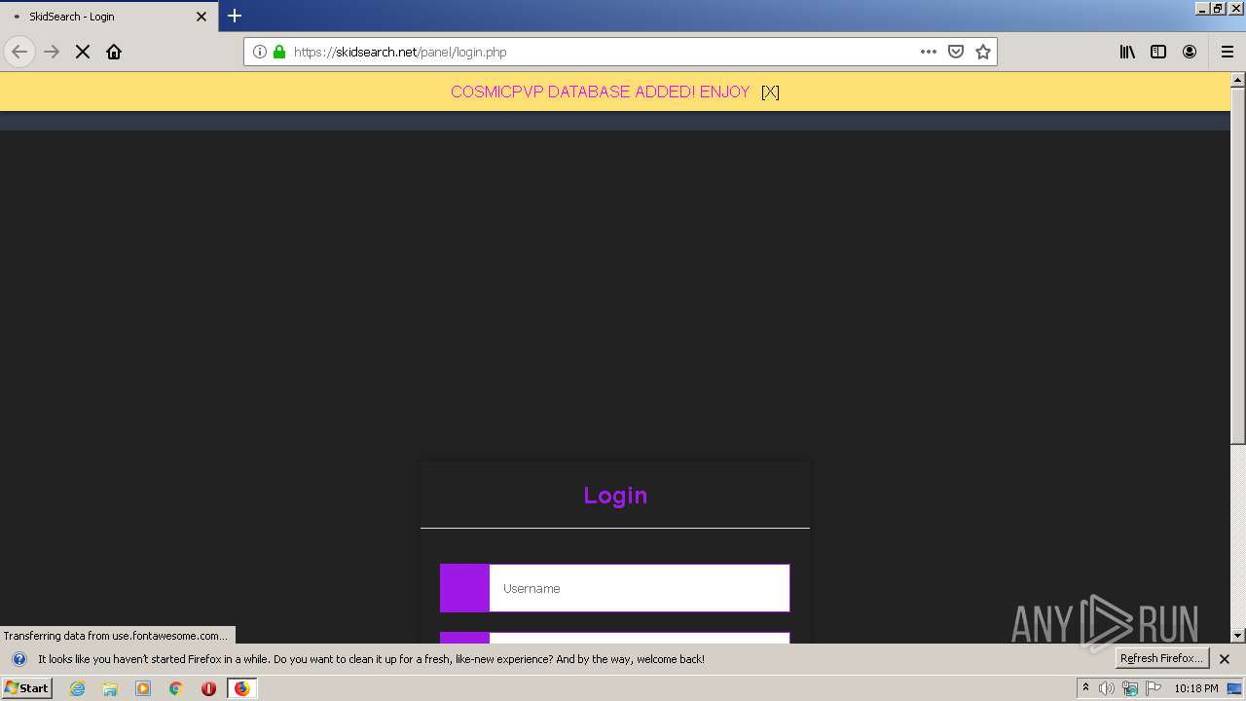1246x701 pixels.
Task: Close the Firefox refresh notification bar
Action: pyautogui.click(x=1225, y=659)
